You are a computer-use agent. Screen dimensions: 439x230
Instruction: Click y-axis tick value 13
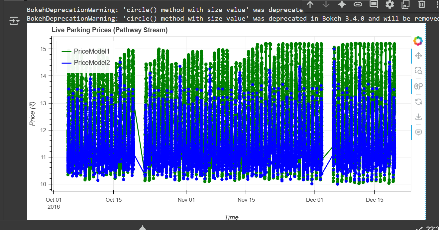point(43,103)
